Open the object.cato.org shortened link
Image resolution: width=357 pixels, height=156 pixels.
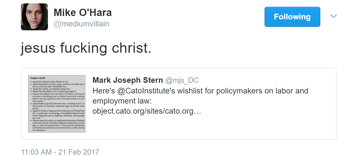coord(147,111)
